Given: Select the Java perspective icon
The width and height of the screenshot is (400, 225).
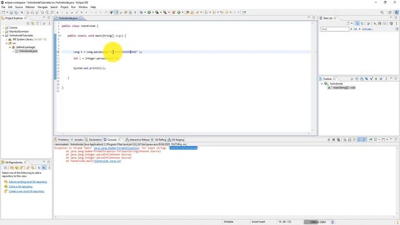Looking at the screenshot, I should [x=396, y=12].
